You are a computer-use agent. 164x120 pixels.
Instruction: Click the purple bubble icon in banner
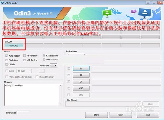[x=134, y=11]
